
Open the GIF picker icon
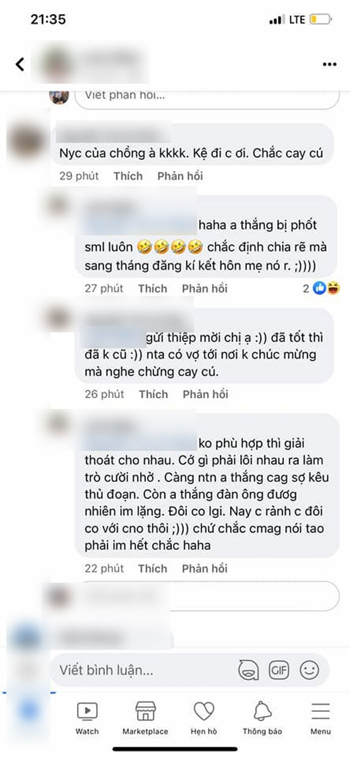pyautogui.click(x=279, y=669)
